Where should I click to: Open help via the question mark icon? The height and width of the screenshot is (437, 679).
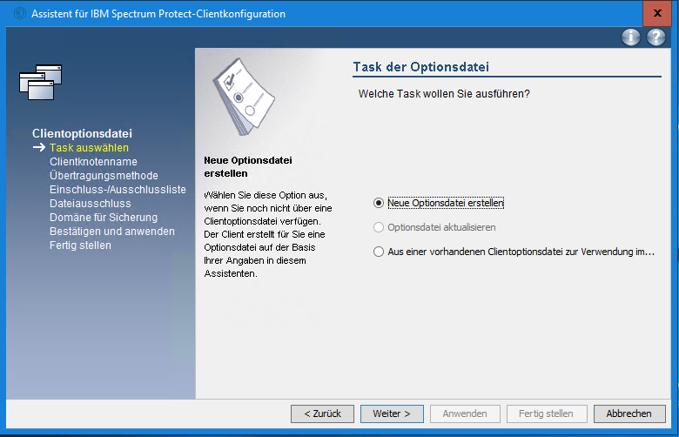(655, 37)
